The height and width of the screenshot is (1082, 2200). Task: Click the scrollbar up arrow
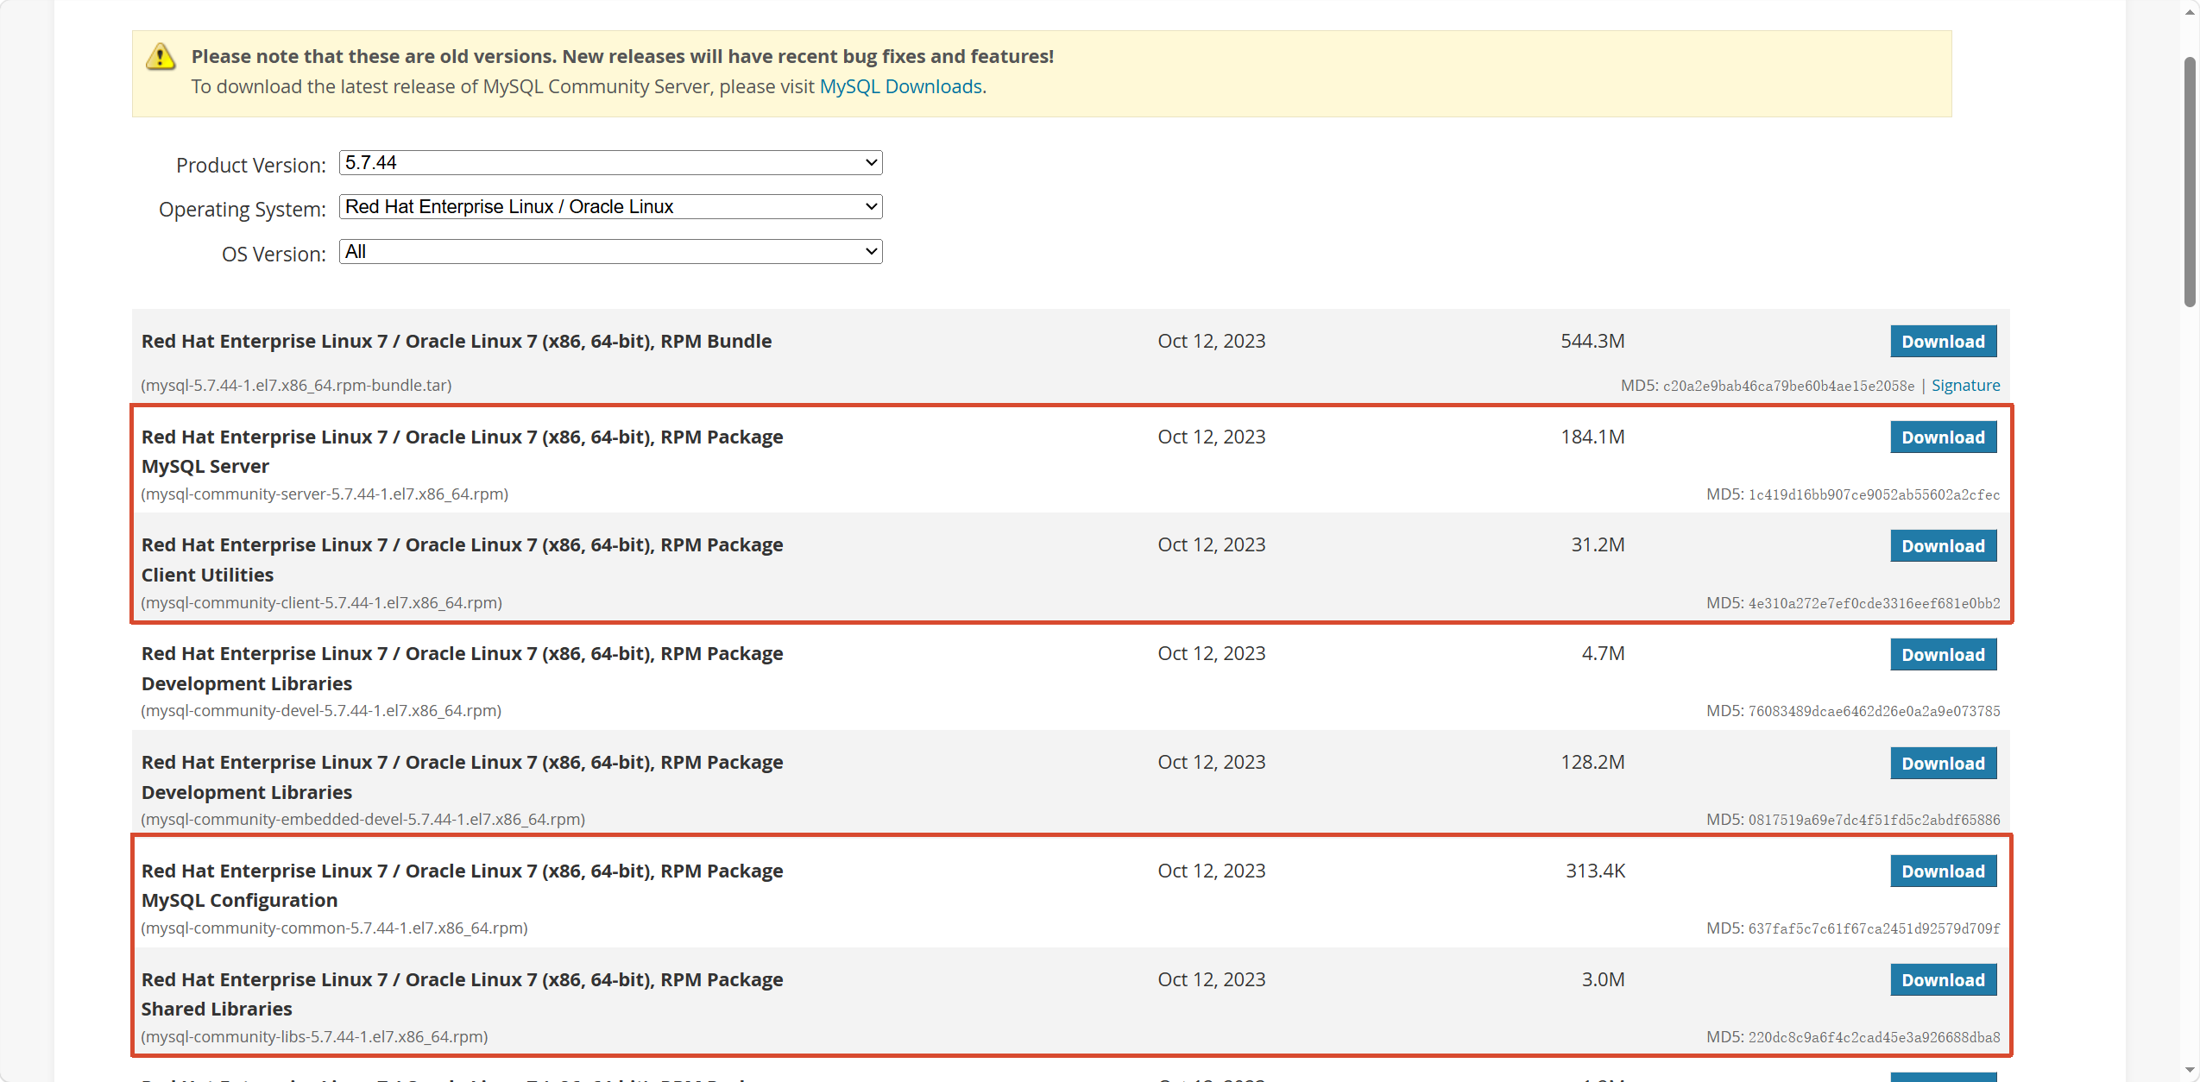click(x=2189, y=12)
